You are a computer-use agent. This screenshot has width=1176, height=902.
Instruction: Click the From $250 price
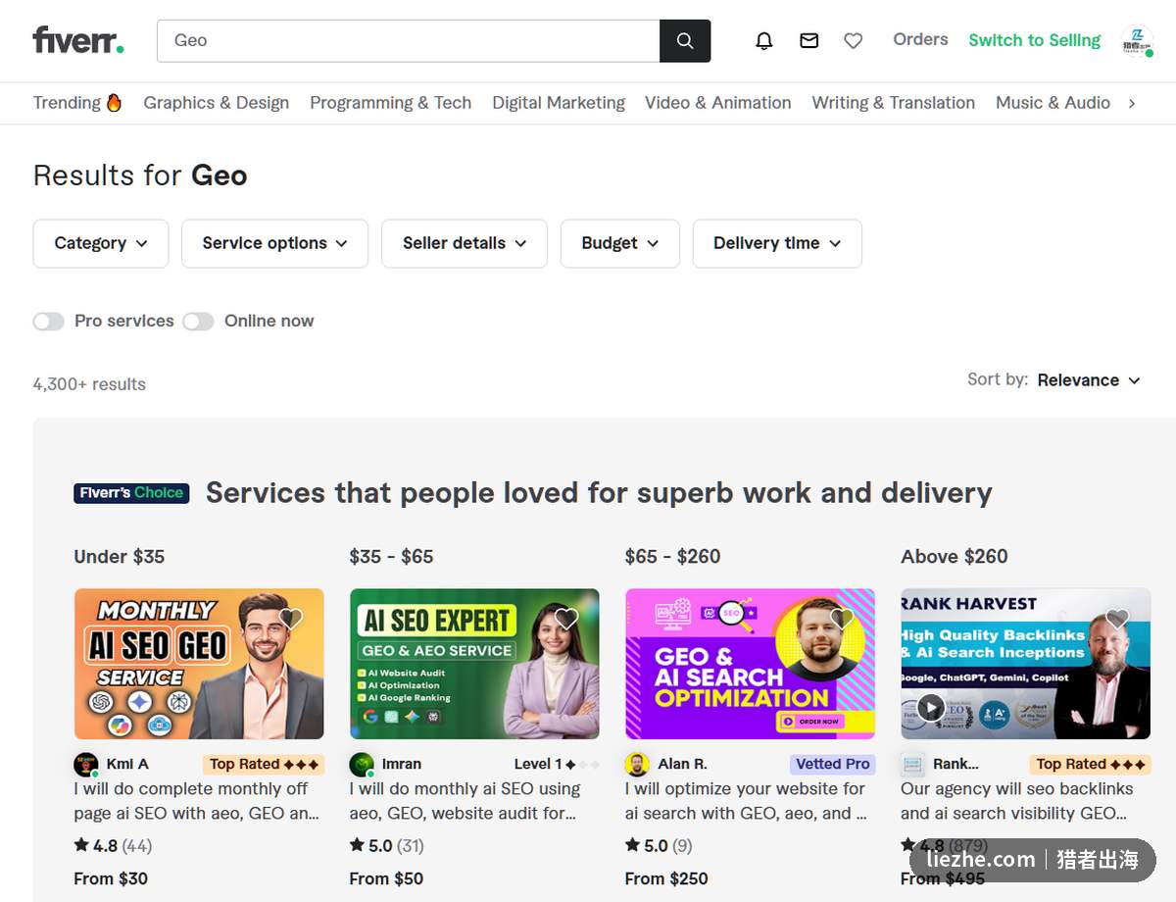(666, 878)
